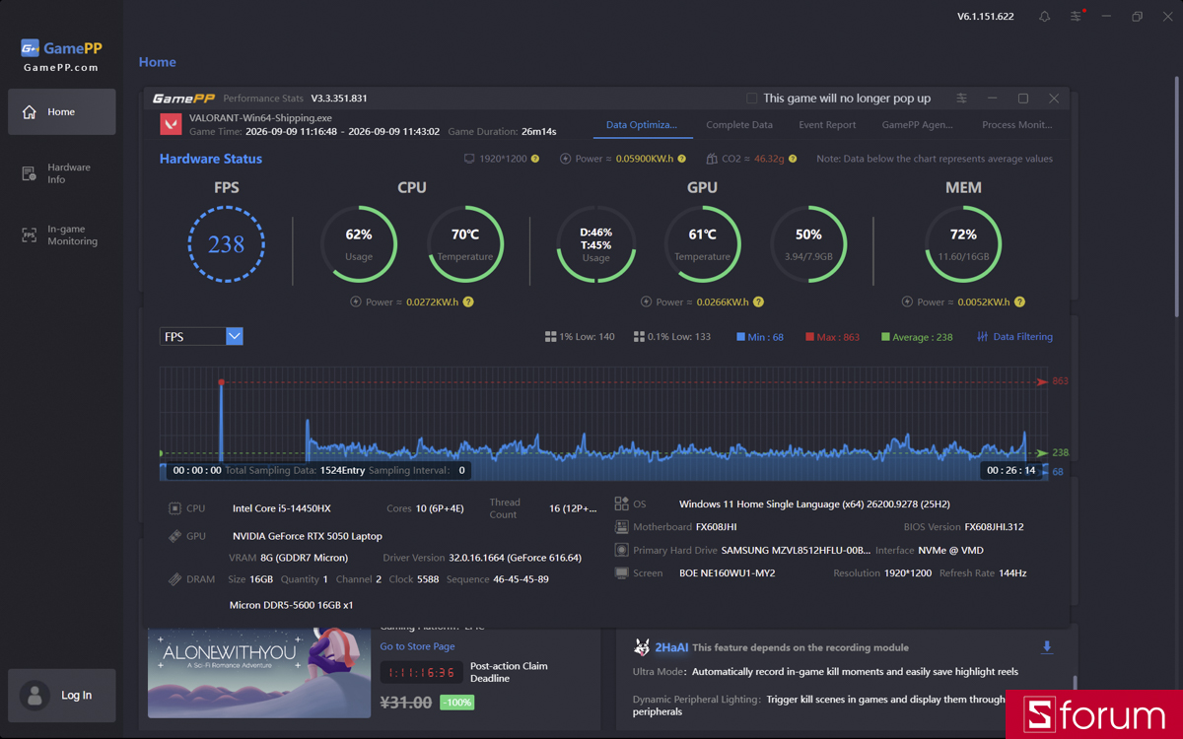This screenshot has height=739, width=1183.
Task: Click GPU usage gauge D:46% T:45%
Action: click(x=595, y=244)
